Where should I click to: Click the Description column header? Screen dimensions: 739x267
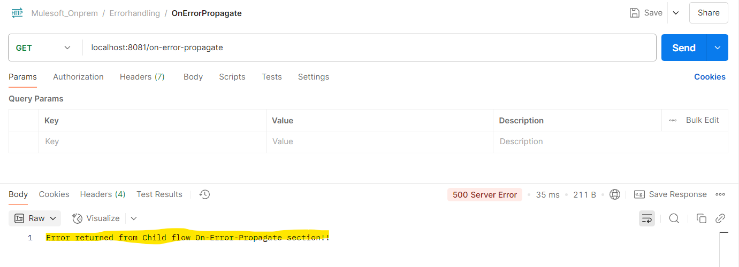(x=521, y=121)
